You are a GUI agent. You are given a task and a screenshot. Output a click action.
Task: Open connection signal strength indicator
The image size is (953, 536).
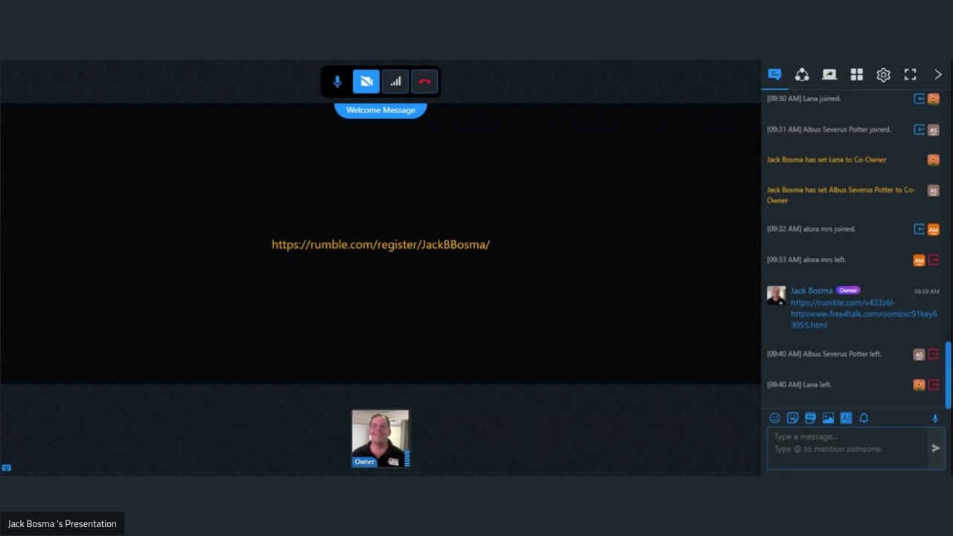(x=395, y=82)
